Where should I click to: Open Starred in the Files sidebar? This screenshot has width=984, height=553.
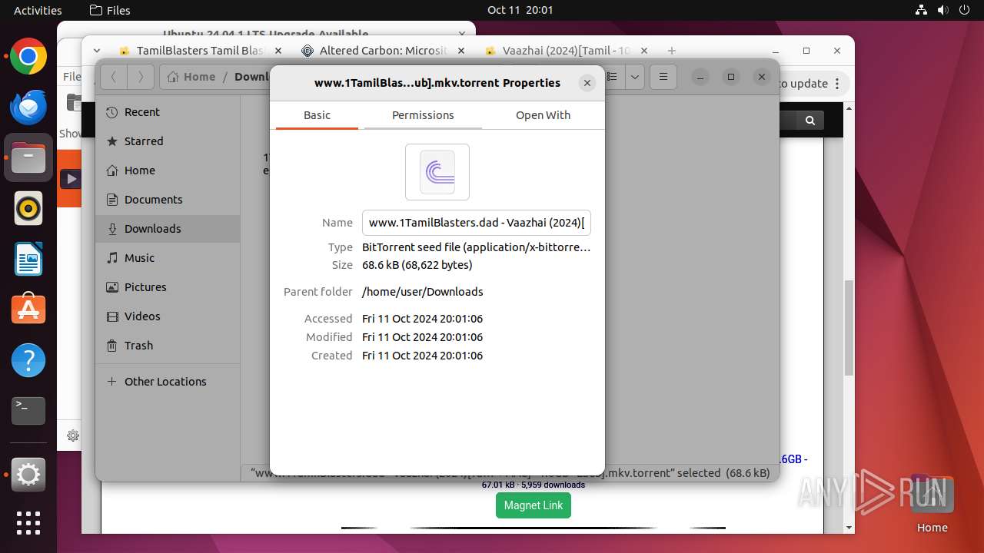pyautogui.click(x=168, y=141)
